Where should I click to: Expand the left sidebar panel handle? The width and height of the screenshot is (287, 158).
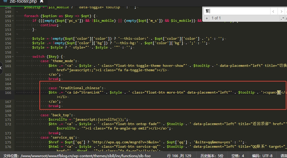click(x=1, y=68)
